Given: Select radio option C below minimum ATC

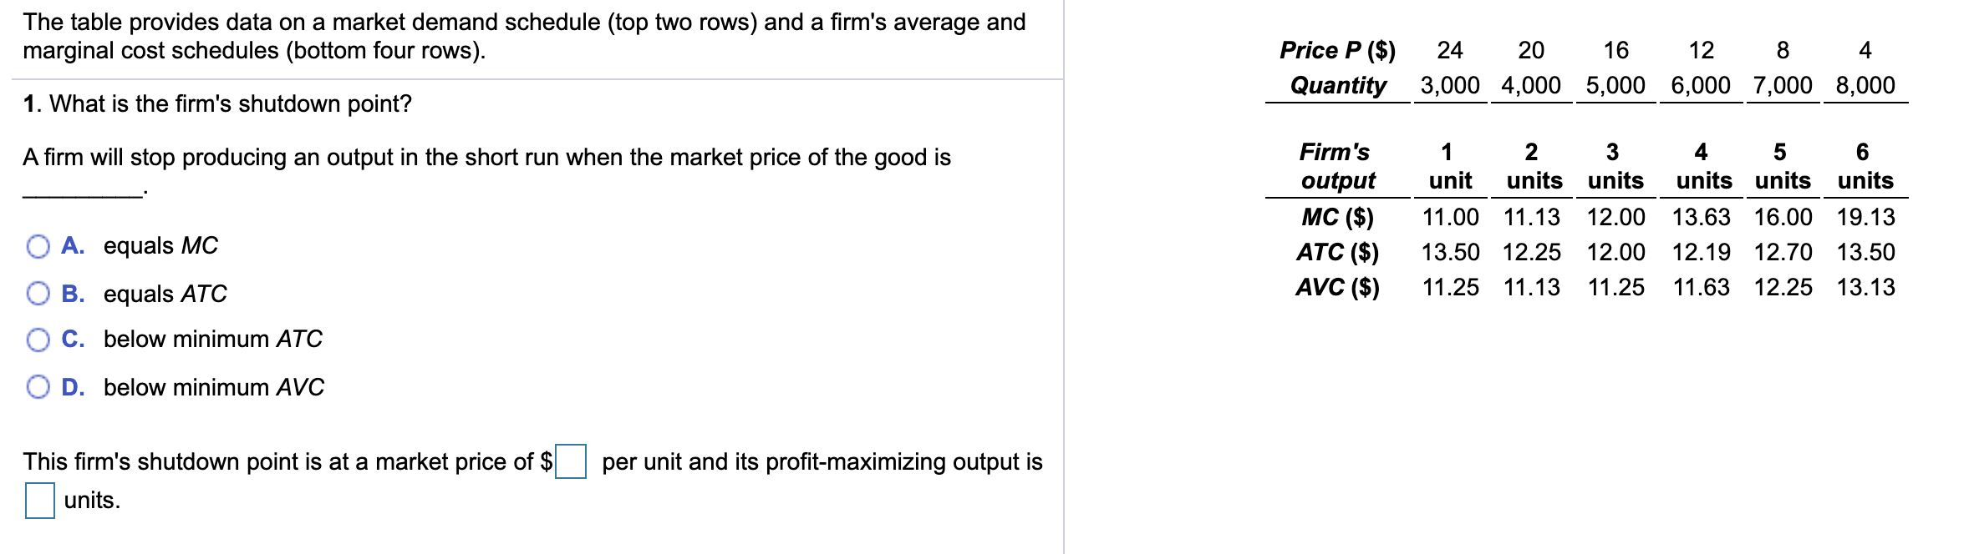Looking at the screenshot, I should pyautogui.click(x=37, y=340).
